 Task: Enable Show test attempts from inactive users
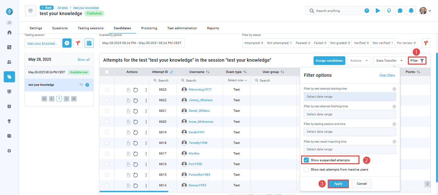[x=307, y=169]
